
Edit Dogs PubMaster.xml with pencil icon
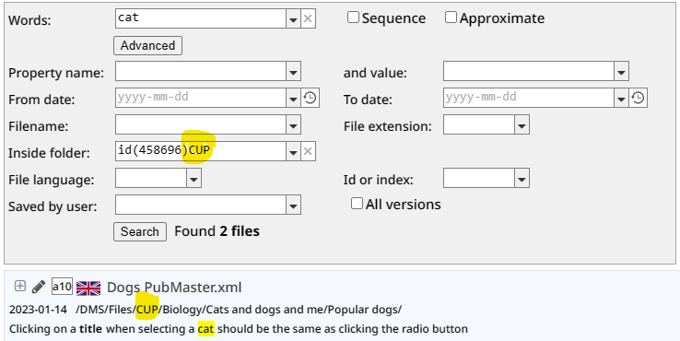pyautogui.click(x=39, y=287)
